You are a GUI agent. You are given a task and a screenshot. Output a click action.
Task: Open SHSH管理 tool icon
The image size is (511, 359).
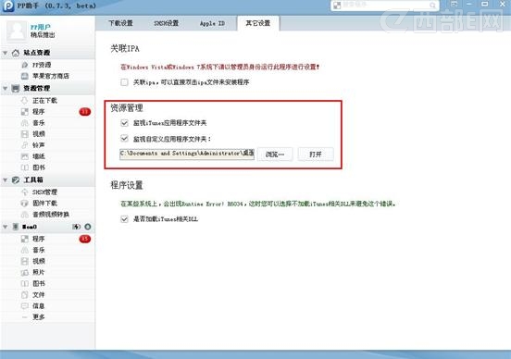tap(25, 192)
